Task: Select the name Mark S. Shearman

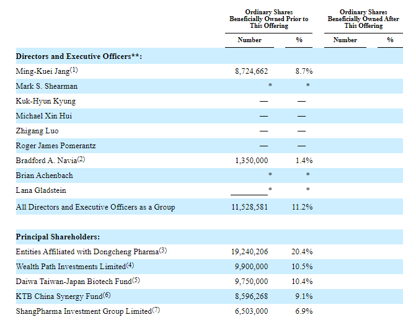Action: [46, 86]
